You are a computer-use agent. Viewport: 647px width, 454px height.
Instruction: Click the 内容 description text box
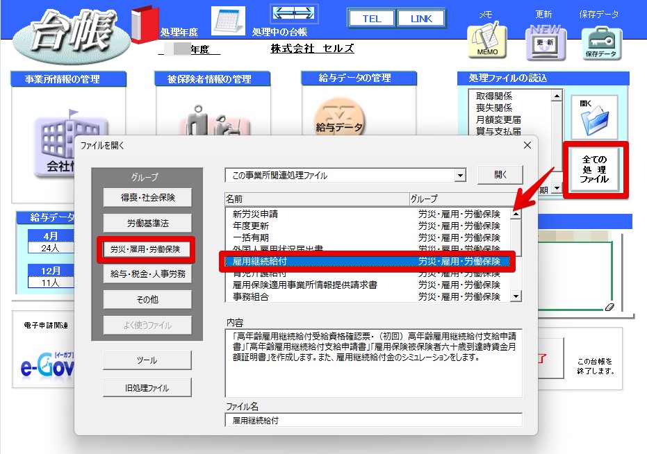(373, 363)
